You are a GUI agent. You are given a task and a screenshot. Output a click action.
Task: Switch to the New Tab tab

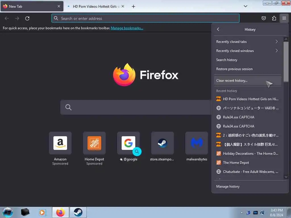tap(32, 6)
